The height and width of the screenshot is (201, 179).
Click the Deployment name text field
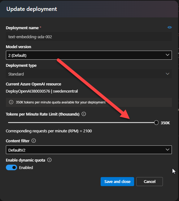89,37
